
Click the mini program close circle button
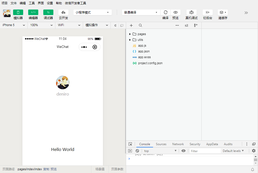[x=95, y=47]
